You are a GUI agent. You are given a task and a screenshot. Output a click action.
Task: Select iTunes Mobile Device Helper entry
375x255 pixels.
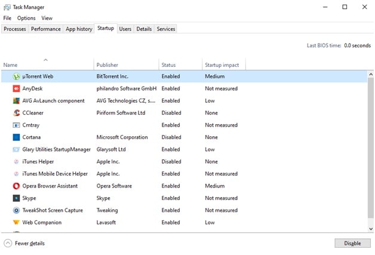(55, 174)
